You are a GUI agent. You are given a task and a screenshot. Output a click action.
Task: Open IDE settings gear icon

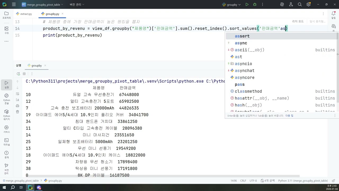pos(309,5)
